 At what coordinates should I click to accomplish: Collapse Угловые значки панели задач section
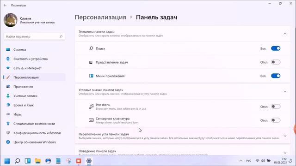[285, 92]
